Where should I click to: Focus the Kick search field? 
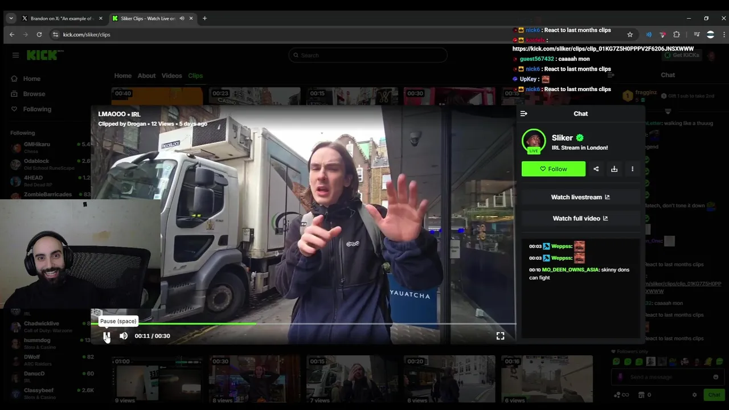(368, 55)
